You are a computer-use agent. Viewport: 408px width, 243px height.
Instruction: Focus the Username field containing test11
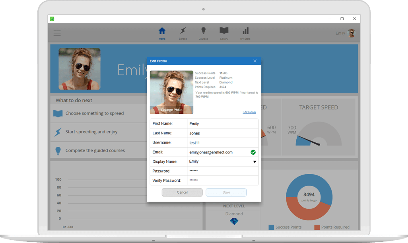pyautogui.click(x=222, y=143)
